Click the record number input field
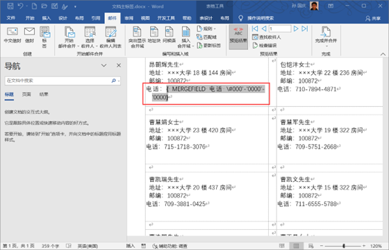 click(x=280, y=28)
